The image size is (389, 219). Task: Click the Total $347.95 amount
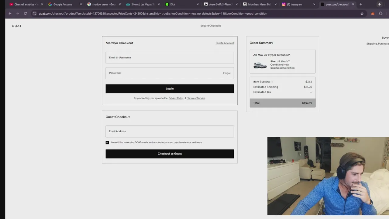pyautogui.click(x=307, y=103)
